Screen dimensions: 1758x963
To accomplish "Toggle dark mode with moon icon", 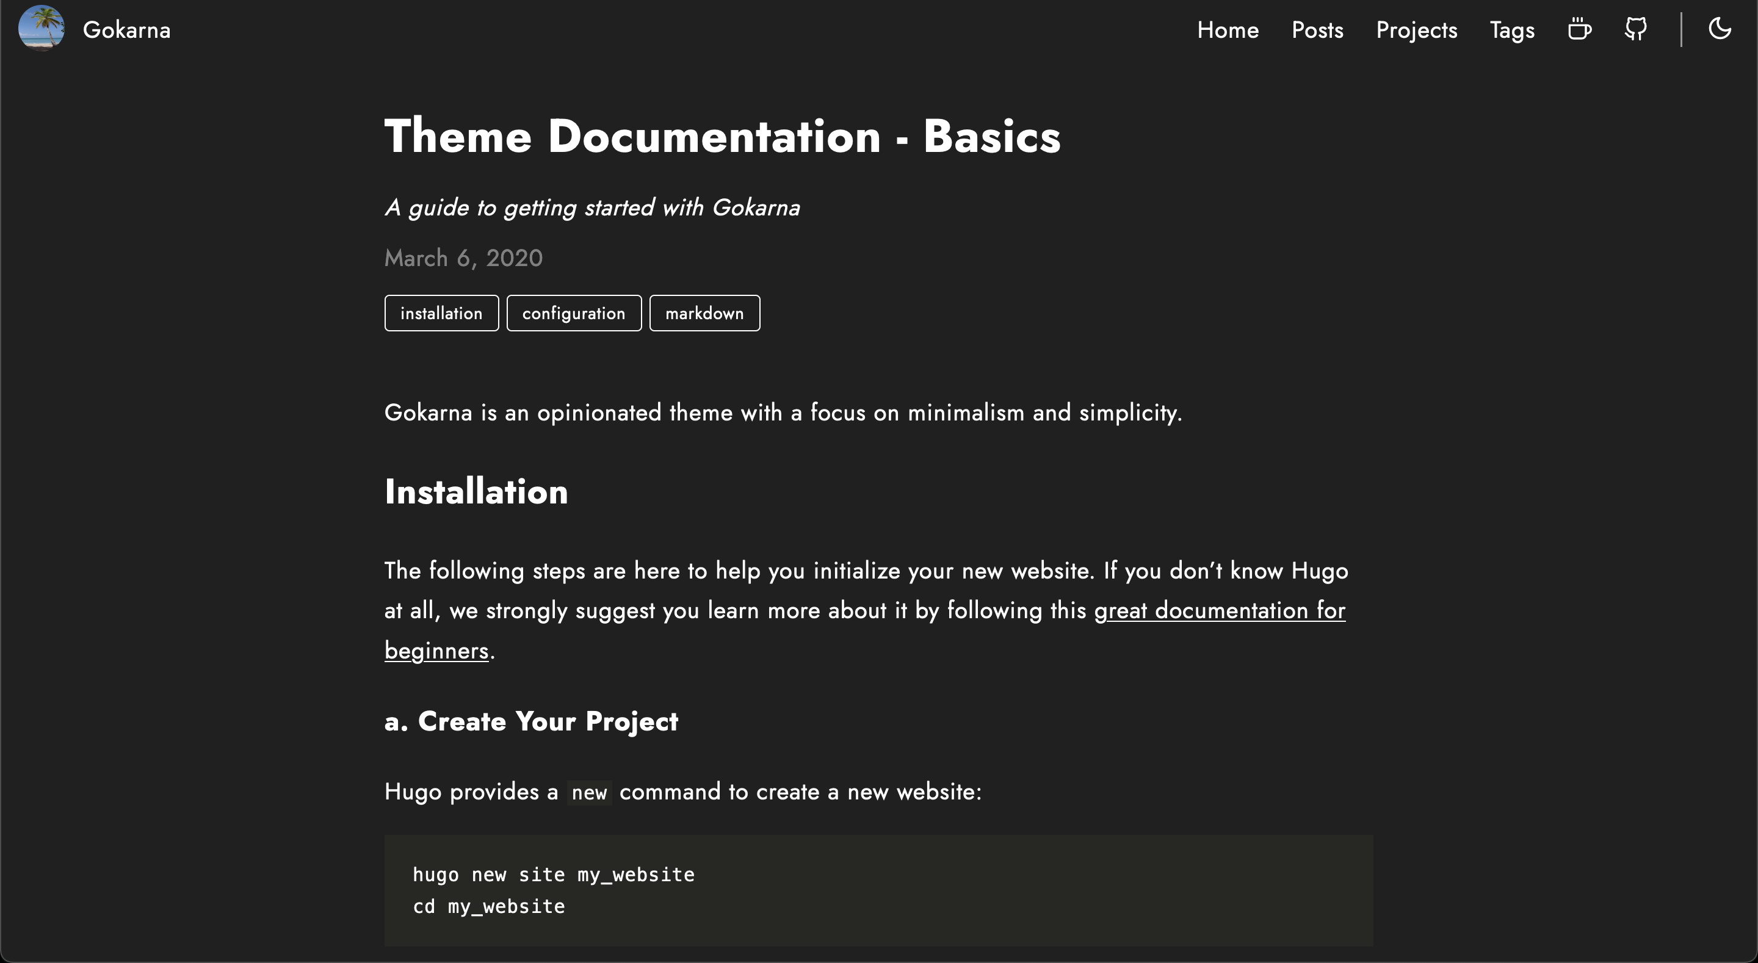I will pyautogui.click(x=1720, y=29).
